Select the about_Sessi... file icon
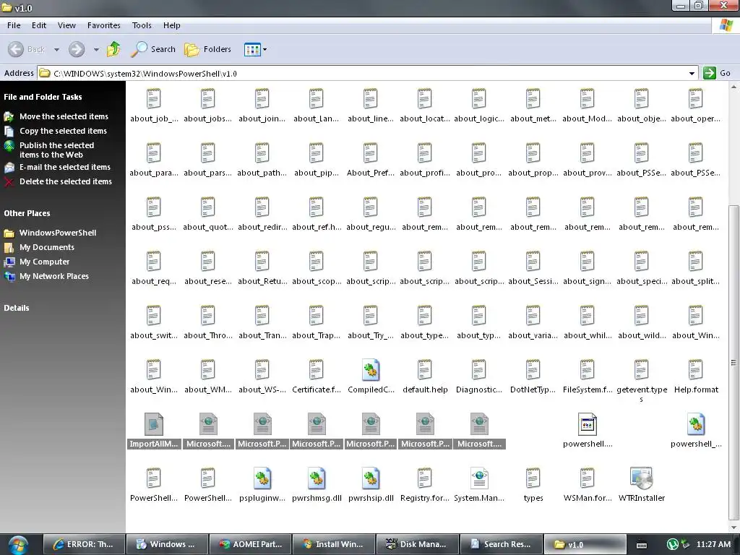Image resolution: width=740 pixels, height=555 pixels. 533,262
